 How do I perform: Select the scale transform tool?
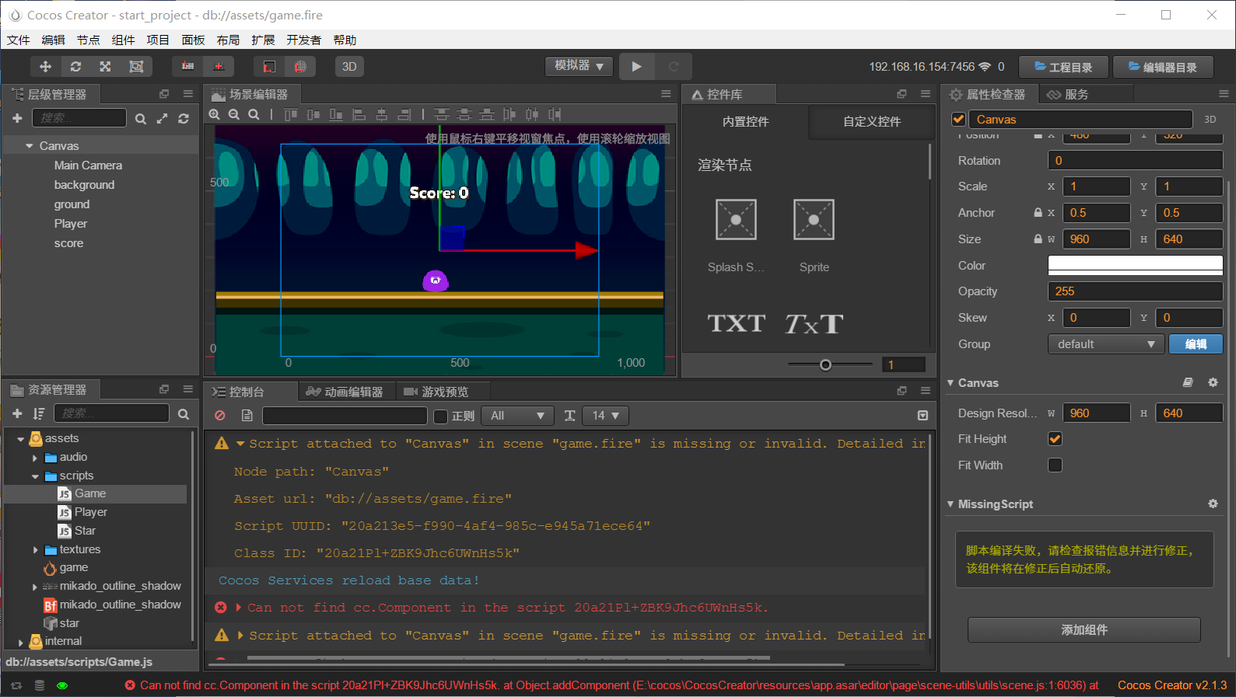point(105,67)
